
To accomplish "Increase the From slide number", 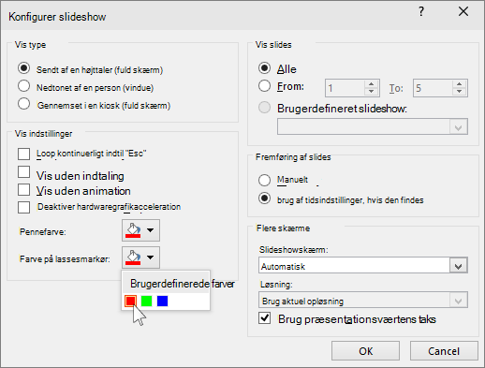I will click(x=371, y=84).
